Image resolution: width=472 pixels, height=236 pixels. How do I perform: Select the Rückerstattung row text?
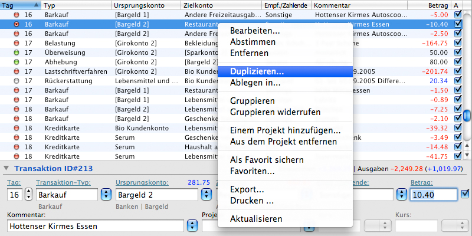68,81
